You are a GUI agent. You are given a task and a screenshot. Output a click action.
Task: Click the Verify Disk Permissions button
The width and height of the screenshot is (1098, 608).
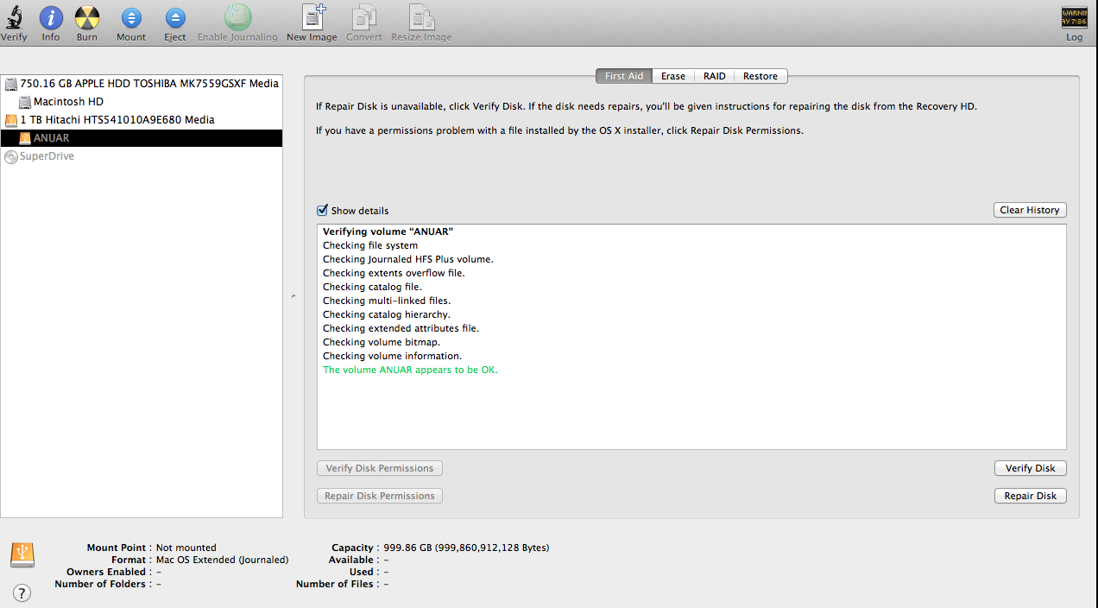click(x=380, y=468)
